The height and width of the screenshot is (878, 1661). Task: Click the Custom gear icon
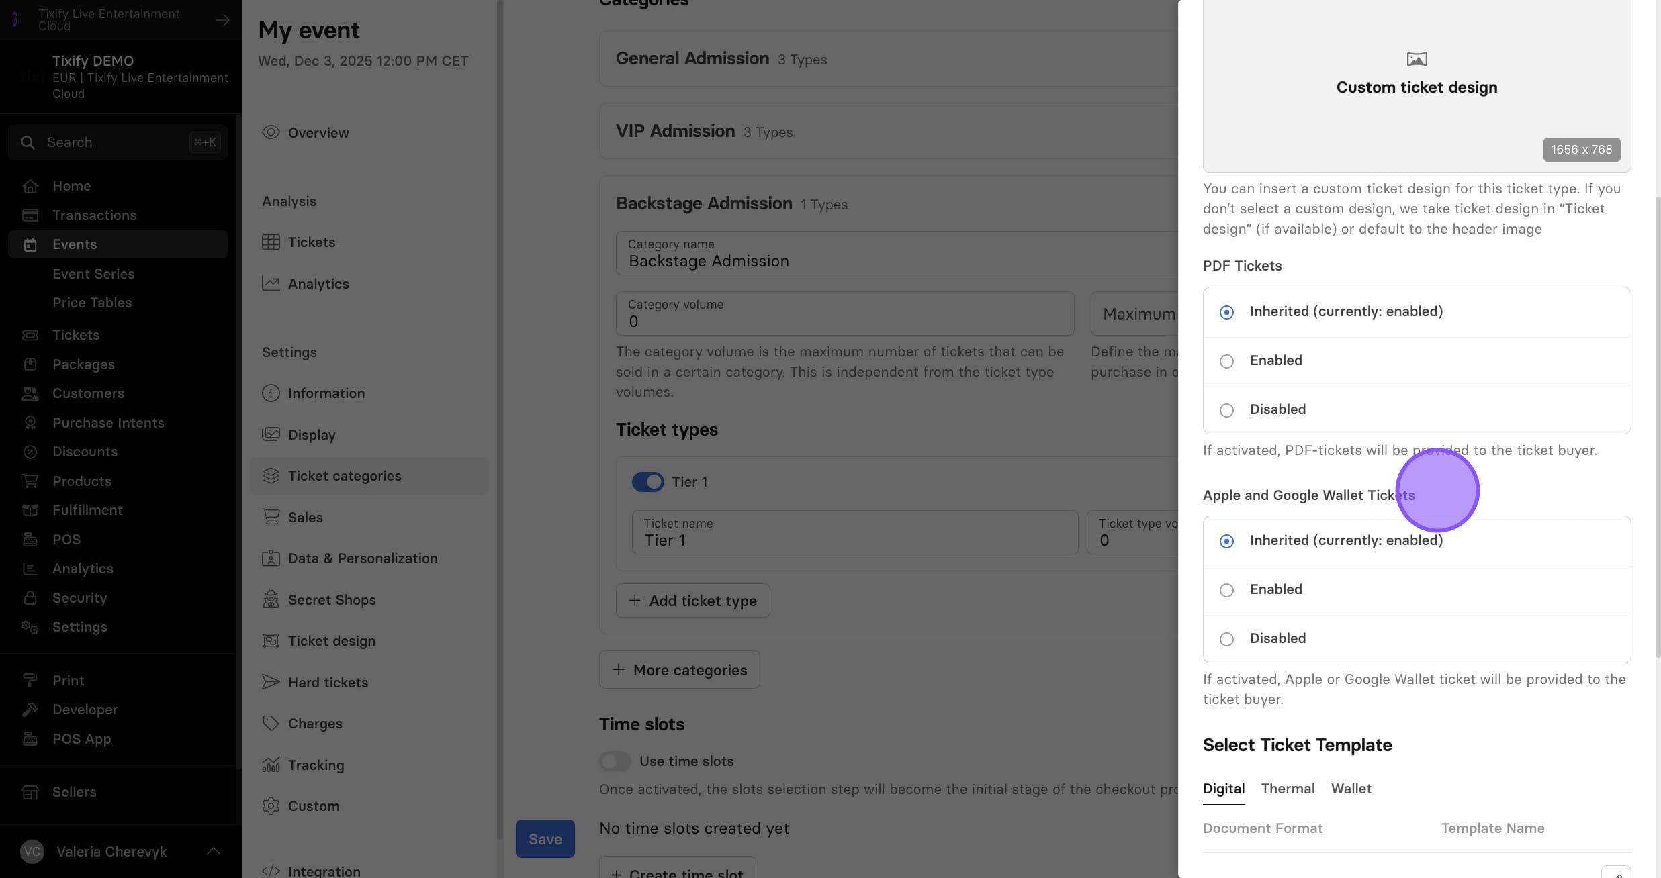pos(271,806)
